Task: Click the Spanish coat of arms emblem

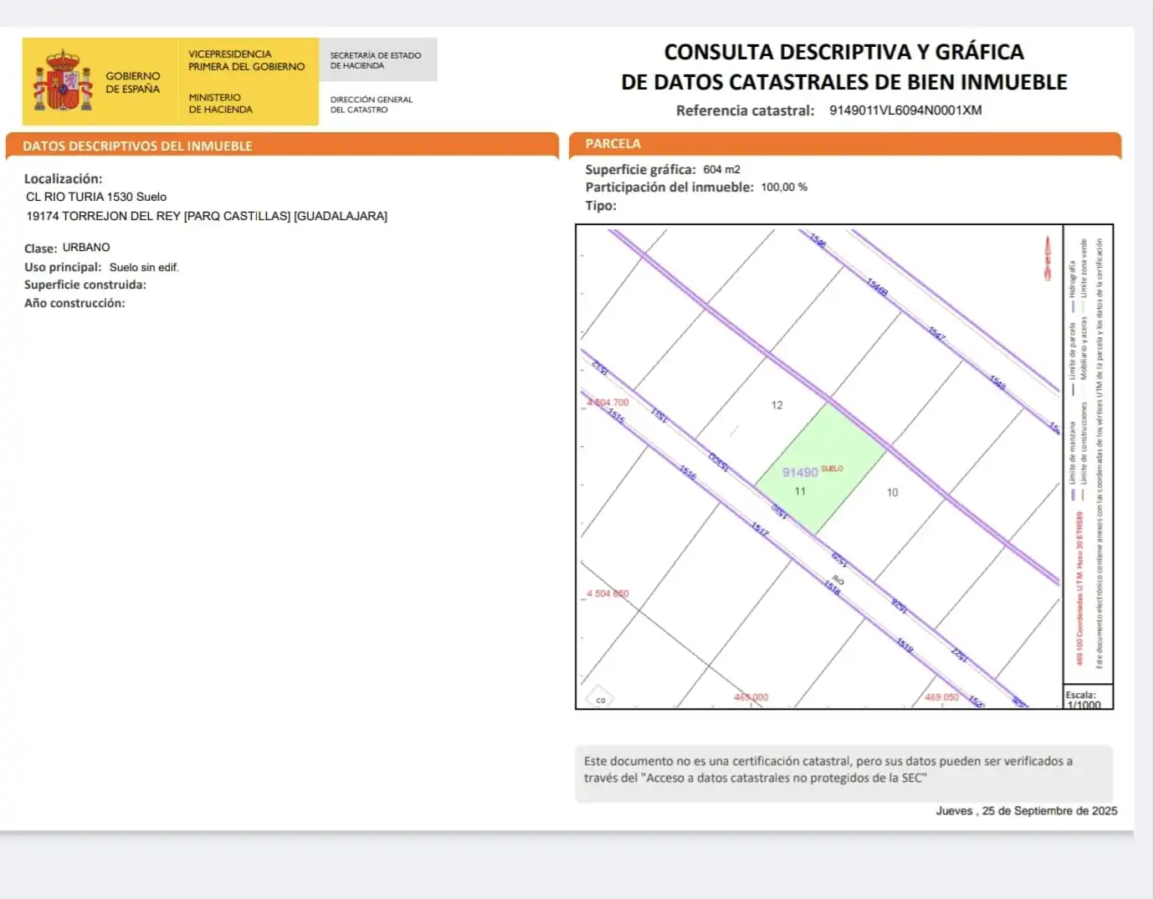Action: coord(63,81)
